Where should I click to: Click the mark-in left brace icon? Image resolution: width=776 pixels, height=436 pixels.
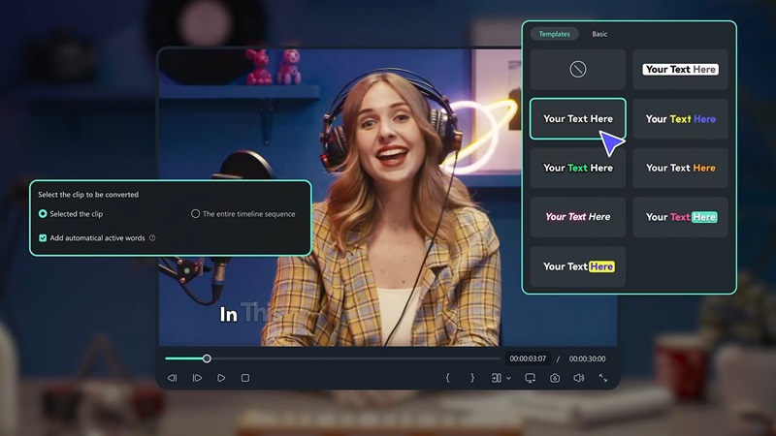(x=447, y=378)
